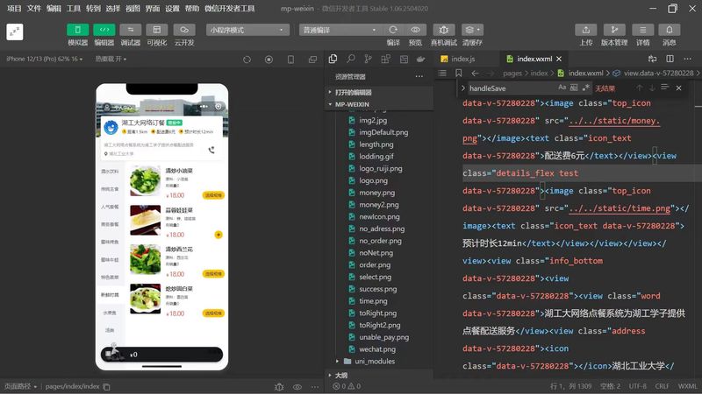The width and height of the screenshot is (702, 394).
Task: Switch to the index.js tab
Action: click(x=462, y=59)
